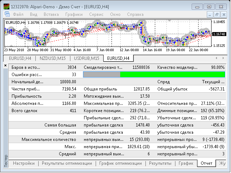
Task: Click the current price label 1.16748
Action: (x=219, y=34)
